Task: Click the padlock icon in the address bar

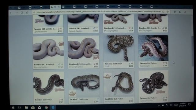Action: [x=34, y=12]
